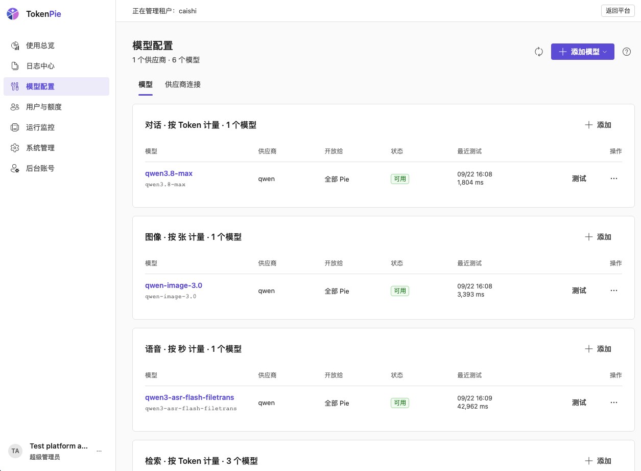Click the 用户与额度 people icon
641x471 pixels.
coord(15,107)
